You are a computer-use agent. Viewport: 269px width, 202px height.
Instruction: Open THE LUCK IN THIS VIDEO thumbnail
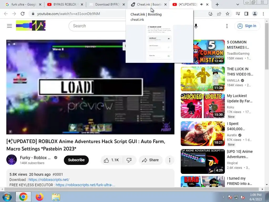[203, 79]
